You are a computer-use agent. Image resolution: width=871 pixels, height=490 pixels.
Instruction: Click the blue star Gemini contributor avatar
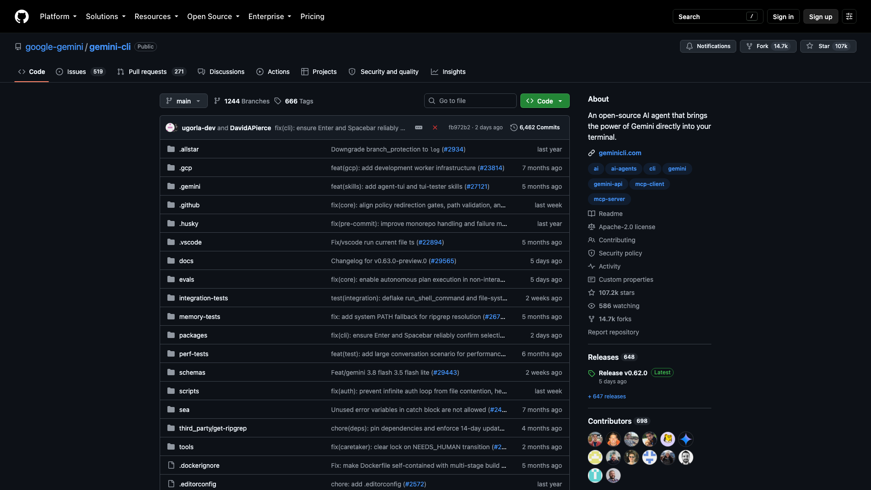pyautogui.click(x=686, y=439)
